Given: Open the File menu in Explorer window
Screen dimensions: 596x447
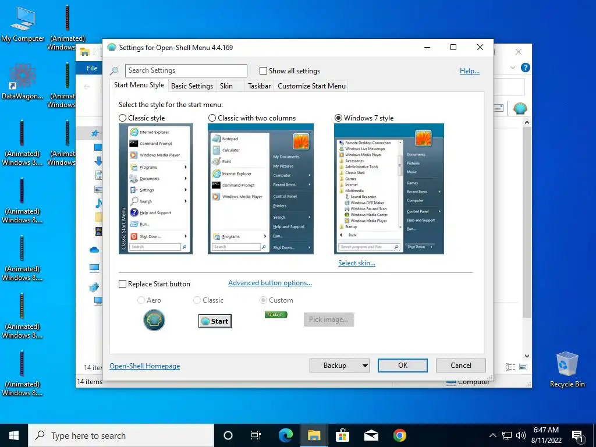Looking at the screenshot, I should tap(91, 68).
